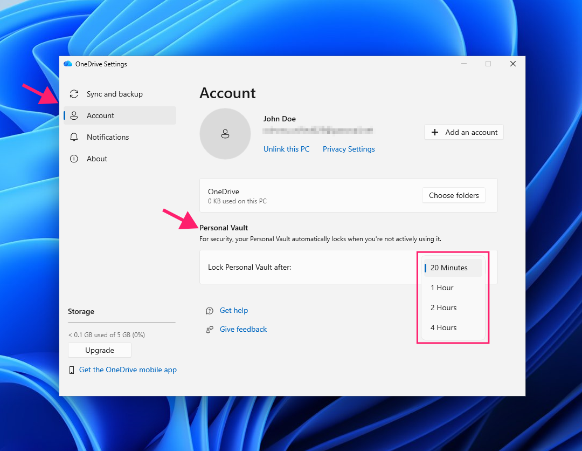Viewport: 582px width, 451px height.
Task: Click the Unlink this PC link
Action: click(286, 149)
